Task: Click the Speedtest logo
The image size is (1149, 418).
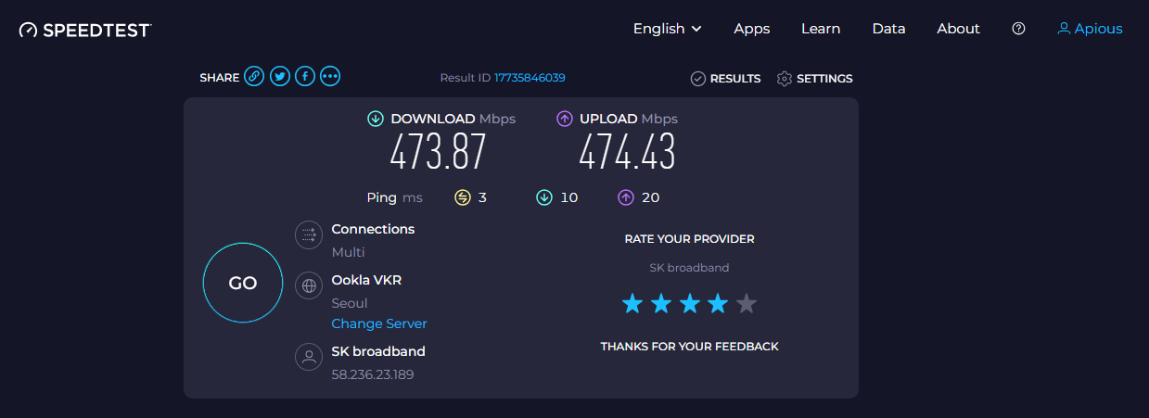Action: (x=85, y=30)
